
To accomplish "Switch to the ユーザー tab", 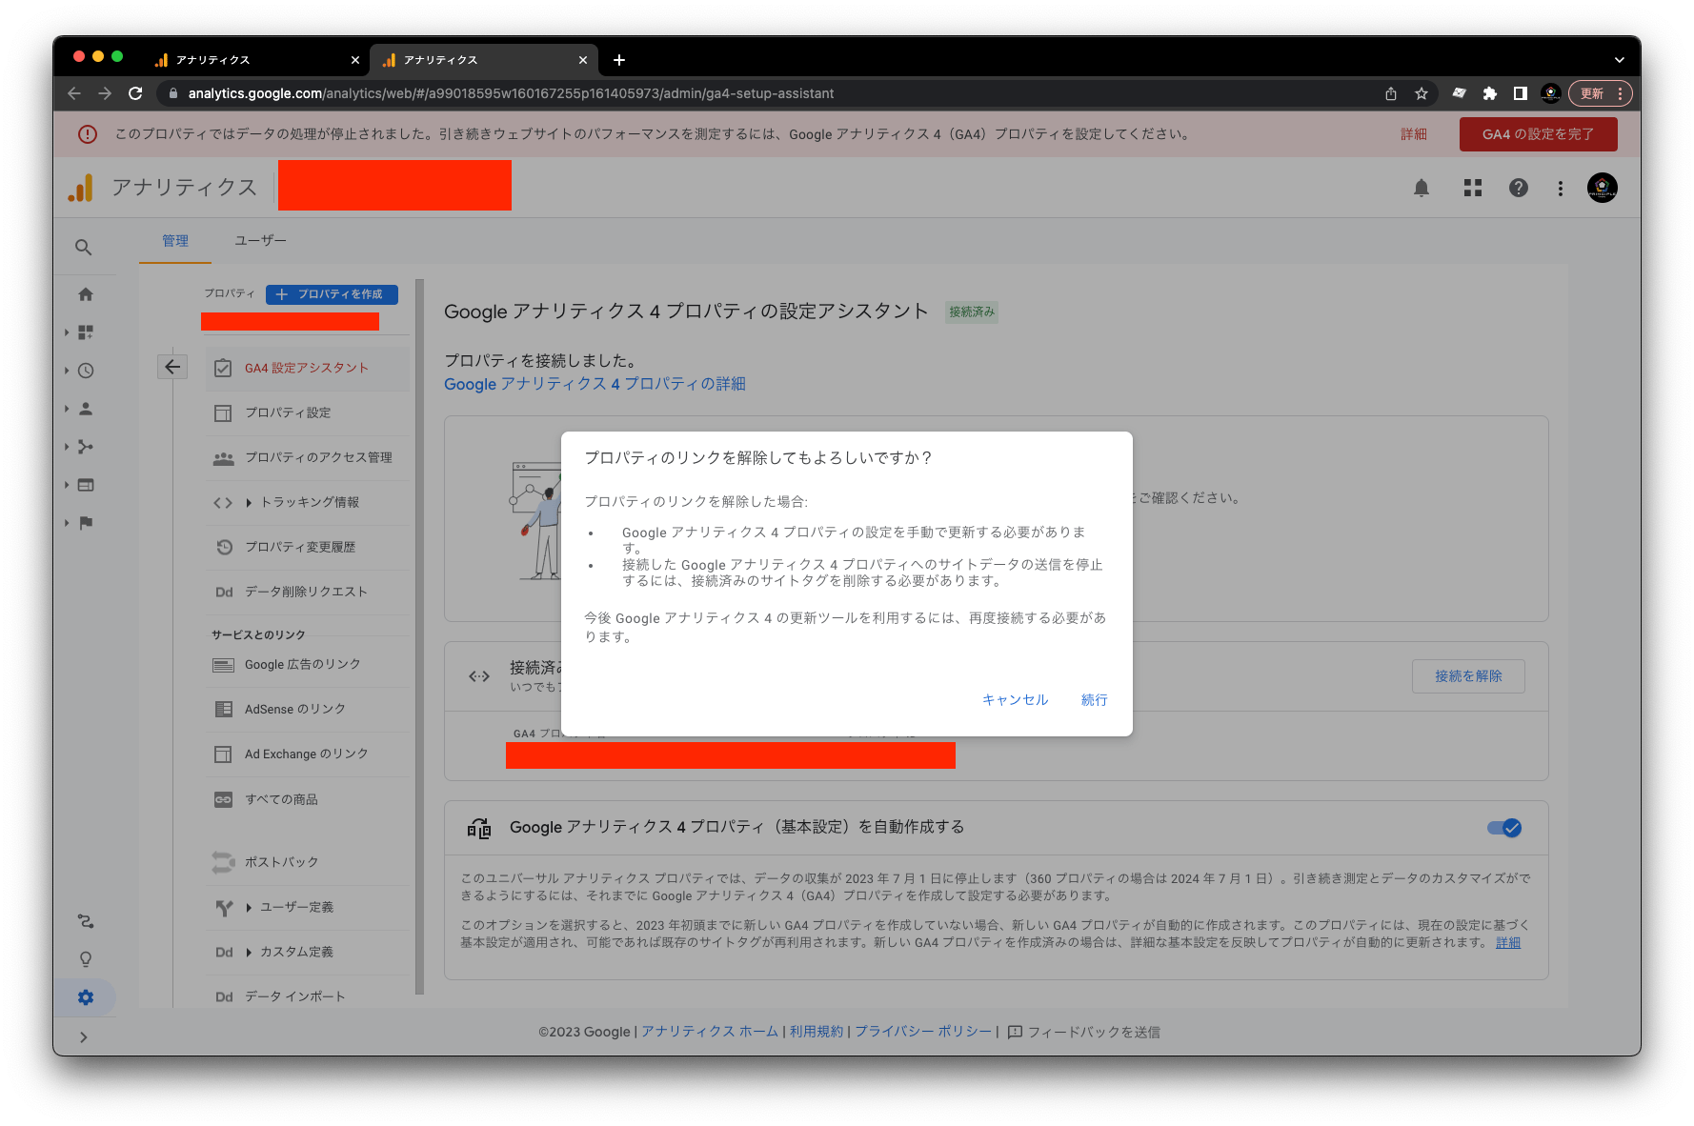I will pyautogui.click(x=260, y=241).
